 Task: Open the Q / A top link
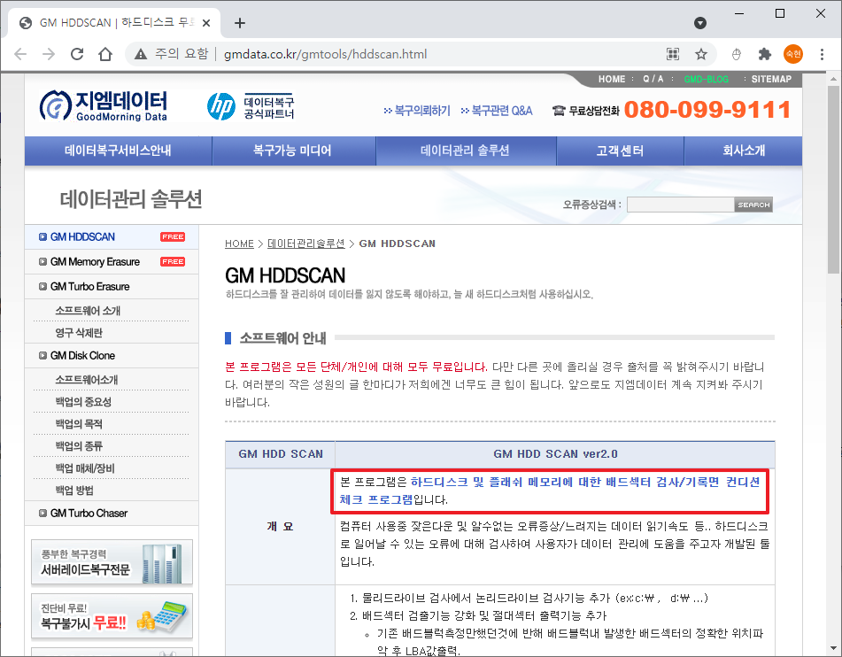[x=653, y=79]
